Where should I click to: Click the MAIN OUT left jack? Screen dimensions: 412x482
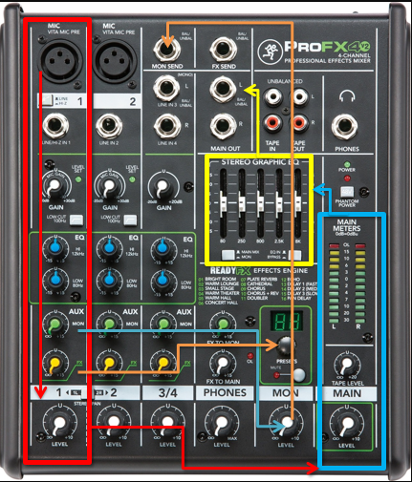click(x=224, y=89)
